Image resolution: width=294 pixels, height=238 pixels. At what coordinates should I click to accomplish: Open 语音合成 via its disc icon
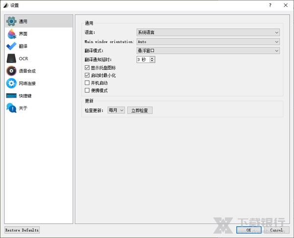(x=11, y=71)
